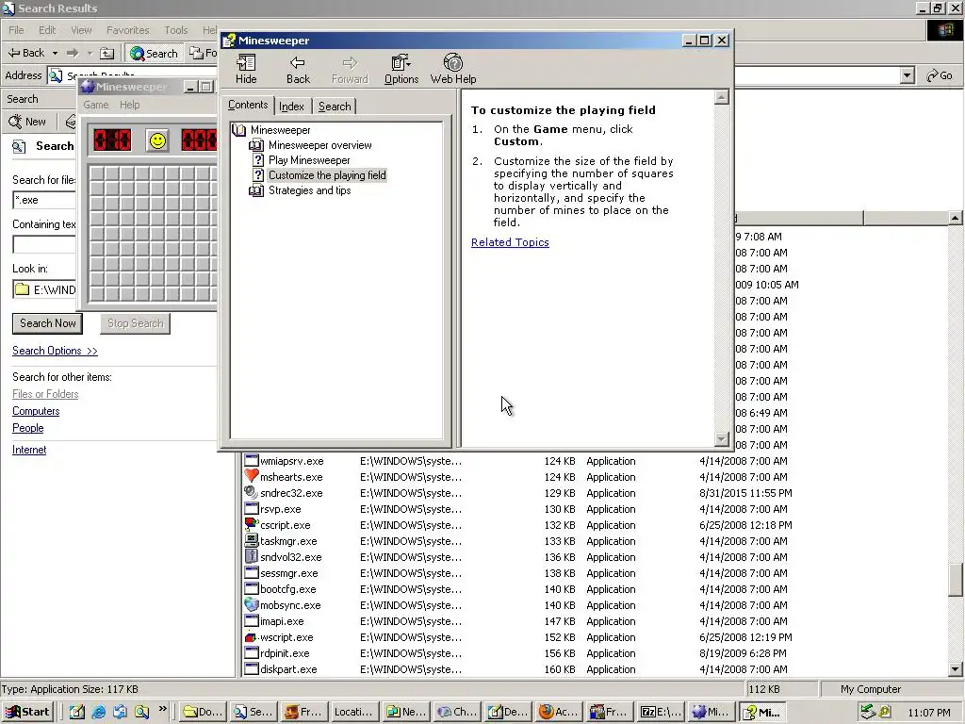Switch to the Index tab in help
965x724 pixels.
(291, 106)
